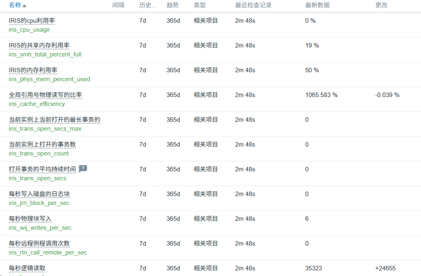
Task: Open item 打开事务的平均持续时间
Action: coord(42,169)
